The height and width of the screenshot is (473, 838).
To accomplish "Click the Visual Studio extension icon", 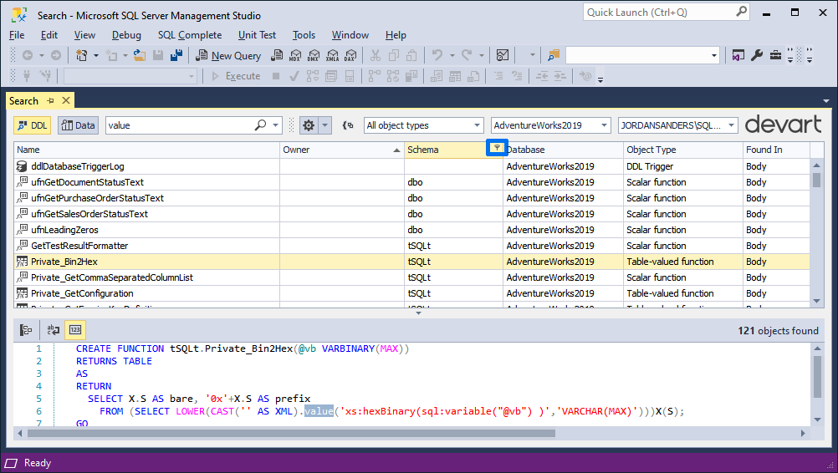I will coord(738,55).
